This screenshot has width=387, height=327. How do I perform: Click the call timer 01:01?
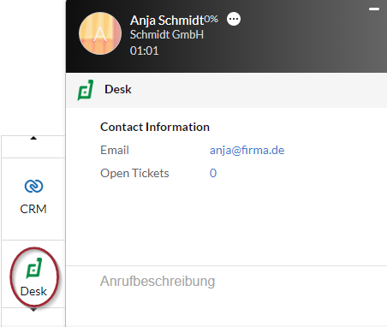tap(144, 51)
